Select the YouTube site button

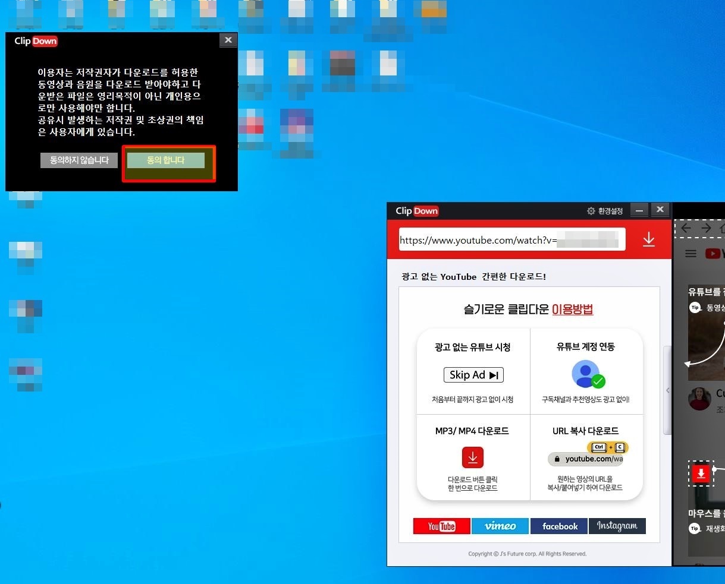442,526
